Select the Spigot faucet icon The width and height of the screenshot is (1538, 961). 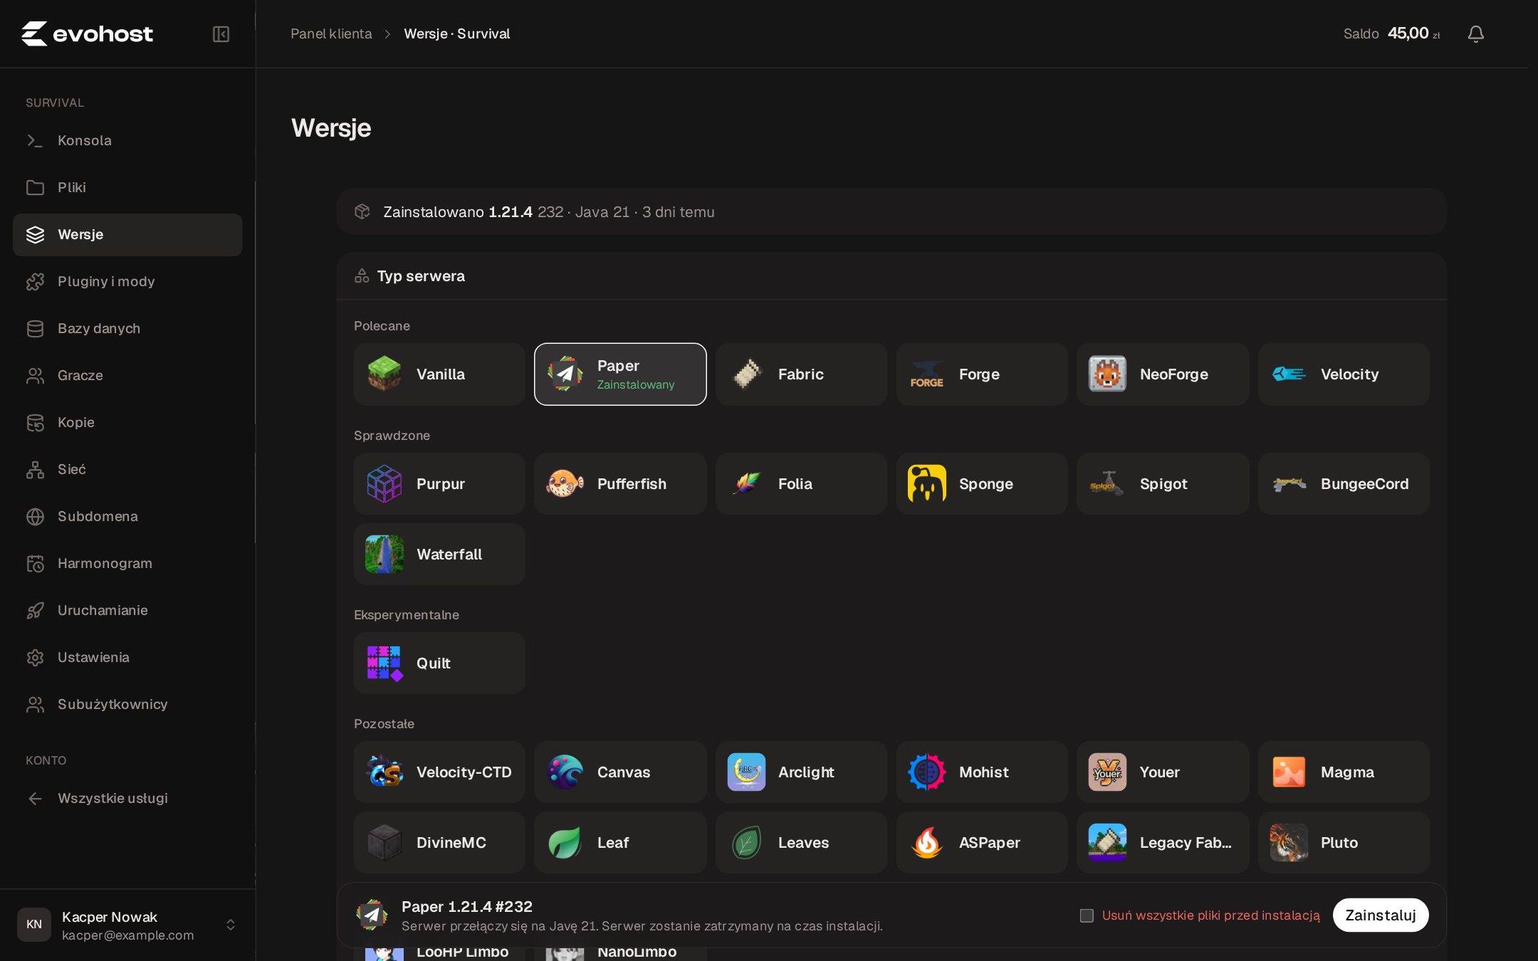click(1108, 484)
